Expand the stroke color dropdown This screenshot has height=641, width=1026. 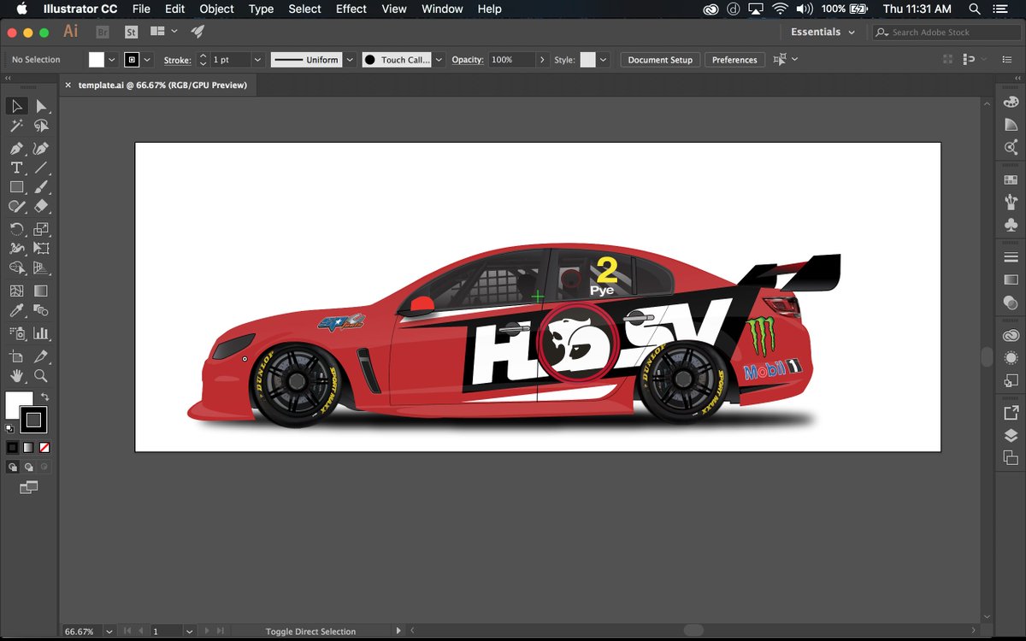tap(148, 60)
